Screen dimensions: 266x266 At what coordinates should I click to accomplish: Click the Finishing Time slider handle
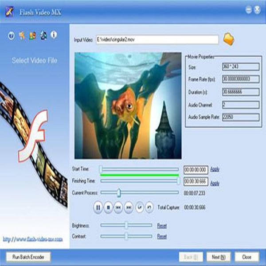pos(179,181)
